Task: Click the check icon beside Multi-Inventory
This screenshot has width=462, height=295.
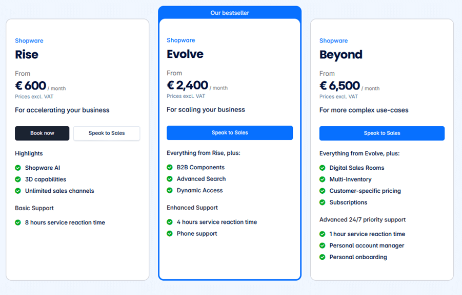Action: pos(323,179)
